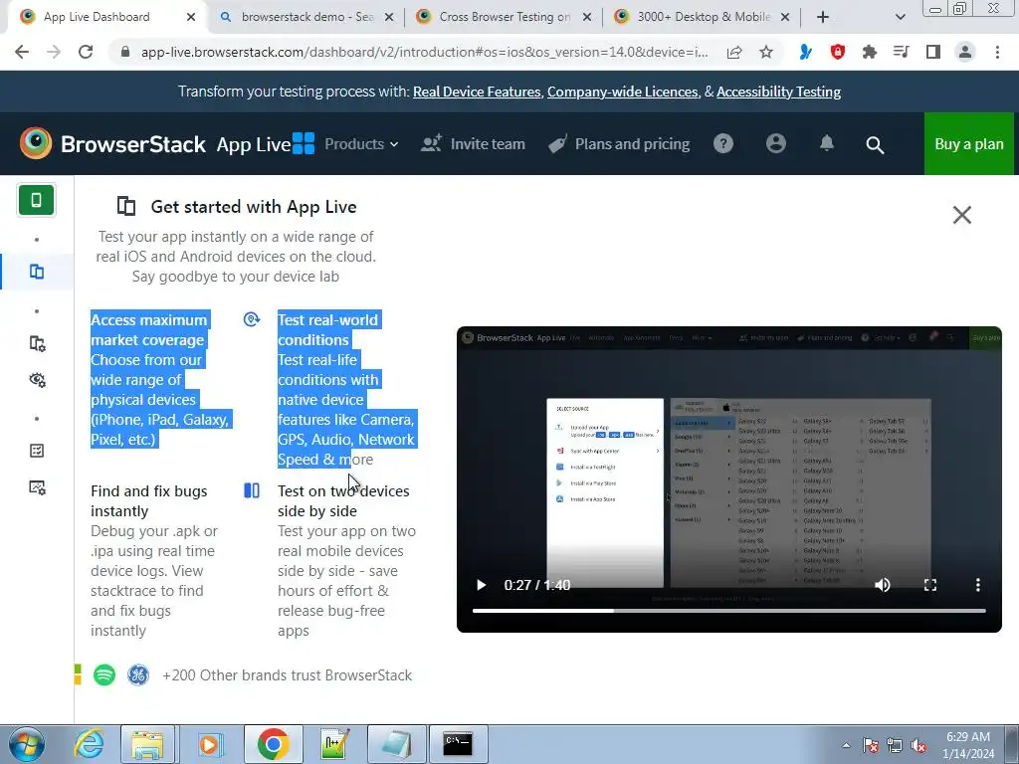This screenshot has height=764, width=1019.
Task: Click 'Test on two devices side by side' heading
Action: click(x=343, y=501)
